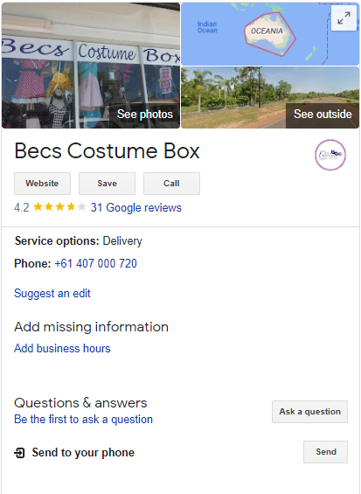Save Becs Costume Box
Viewport: 361px width, 494px height.
pyautogui.click(x=108, y=184)
